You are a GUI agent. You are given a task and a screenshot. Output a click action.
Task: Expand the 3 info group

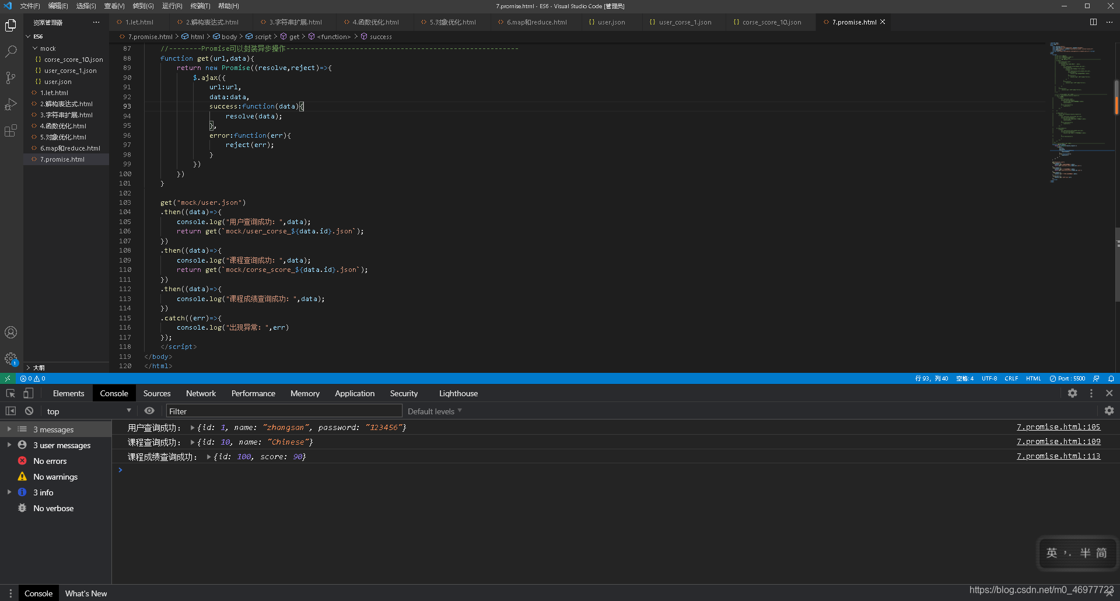click(x=9, y=492)
